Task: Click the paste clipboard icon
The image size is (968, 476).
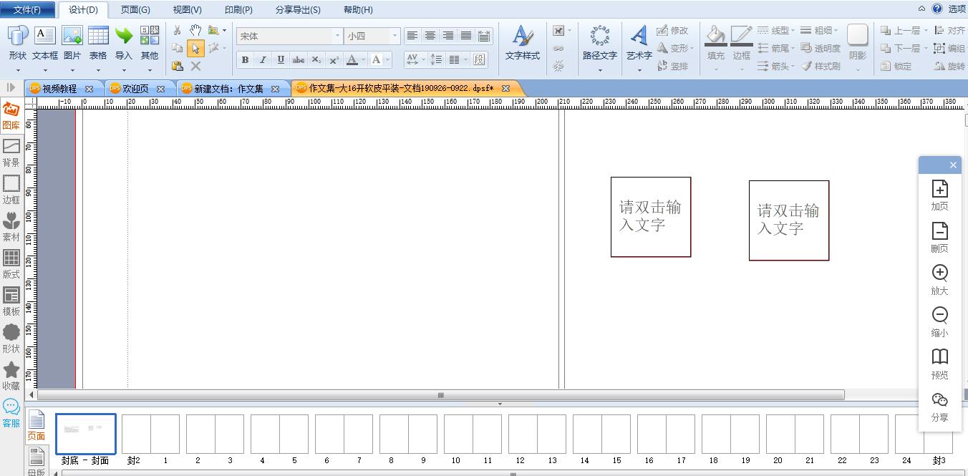Action: (177, 66)
